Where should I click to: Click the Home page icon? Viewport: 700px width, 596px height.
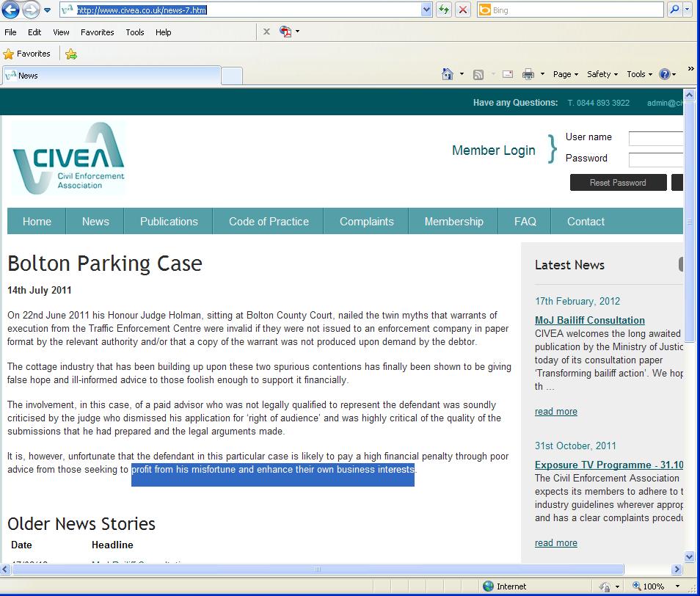tap(448, 74)
